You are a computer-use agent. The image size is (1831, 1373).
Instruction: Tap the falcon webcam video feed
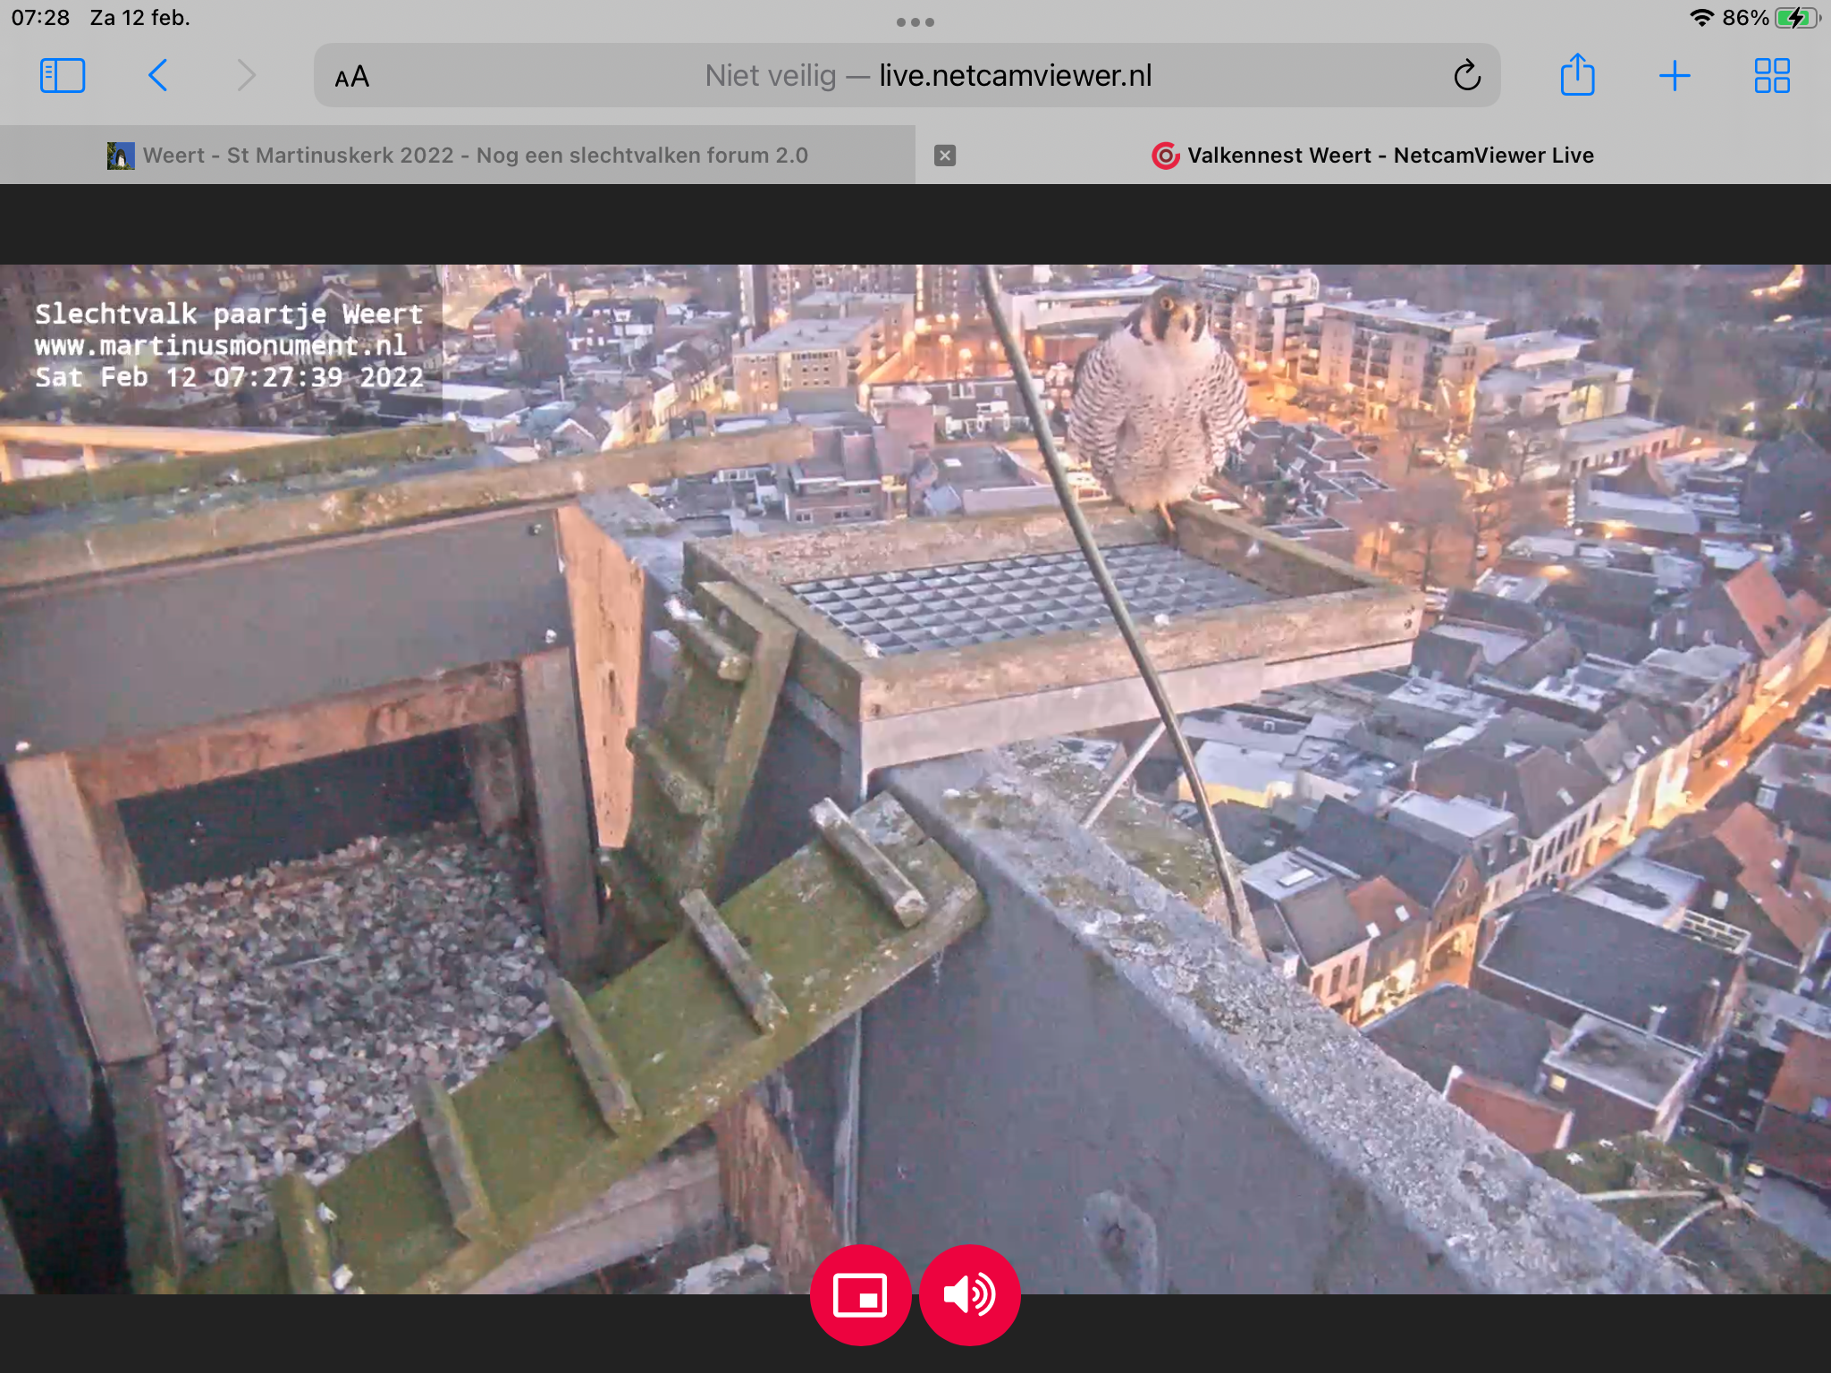click(x=915, y=779)
